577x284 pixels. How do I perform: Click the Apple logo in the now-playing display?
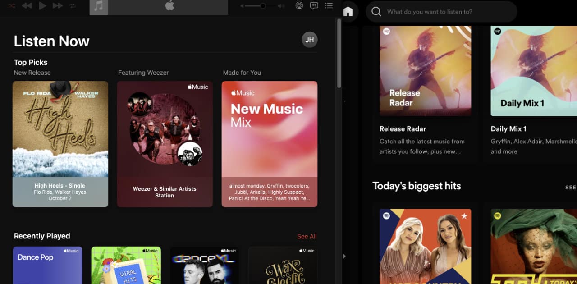coord(169,6)
